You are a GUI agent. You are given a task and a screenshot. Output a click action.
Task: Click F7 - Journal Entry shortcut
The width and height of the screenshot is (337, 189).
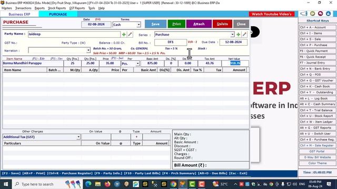318,63
